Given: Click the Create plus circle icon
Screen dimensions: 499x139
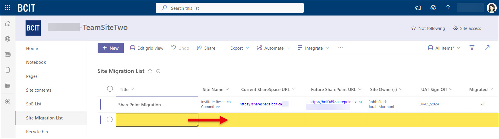Looking at the screenshot, I should click(8, 101).
